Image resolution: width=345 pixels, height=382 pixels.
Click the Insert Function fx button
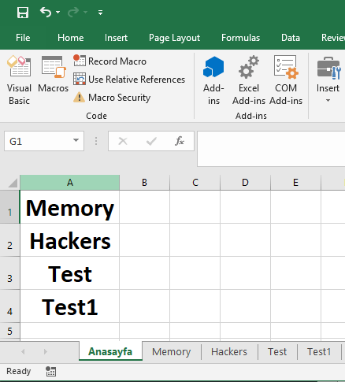[x=180, y=141]
